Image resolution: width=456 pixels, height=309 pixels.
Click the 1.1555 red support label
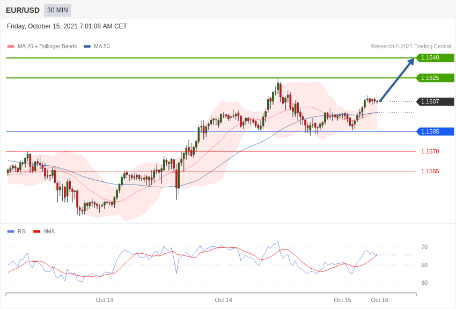(430, 172)
